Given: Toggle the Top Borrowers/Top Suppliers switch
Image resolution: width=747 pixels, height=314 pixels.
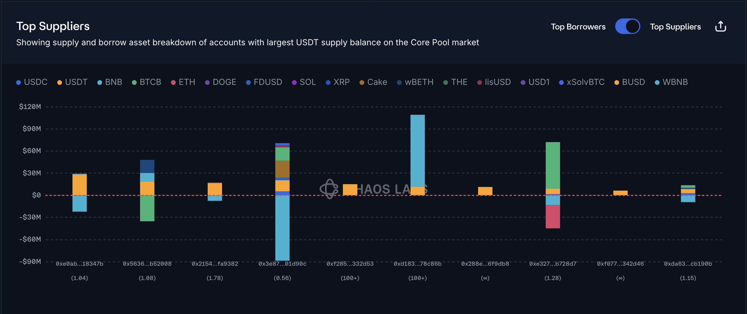Looking at the screenshot, I should pos(627,27).
